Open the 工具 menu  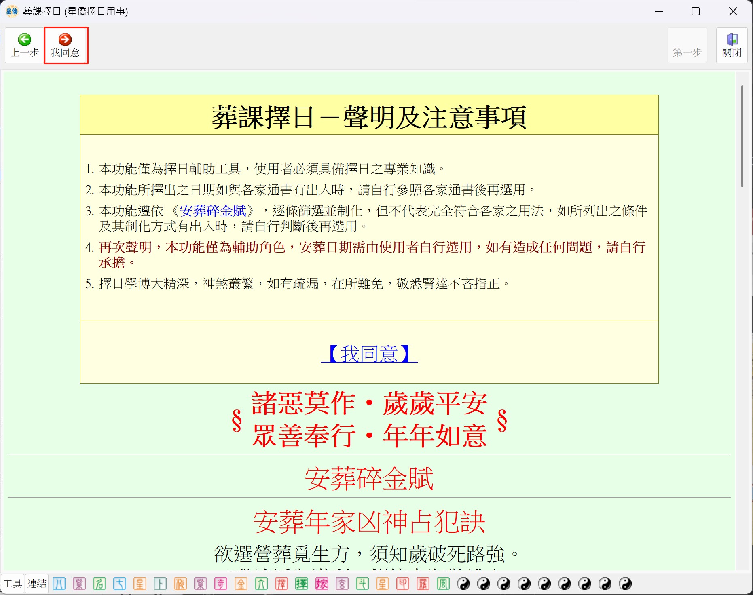pos(13,584)
